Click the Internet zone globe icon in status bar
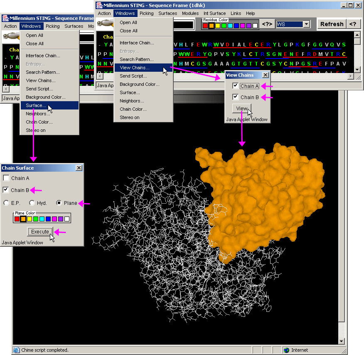Image resolution: width=364 pixels, height=355 pixels. click(286, 350)
